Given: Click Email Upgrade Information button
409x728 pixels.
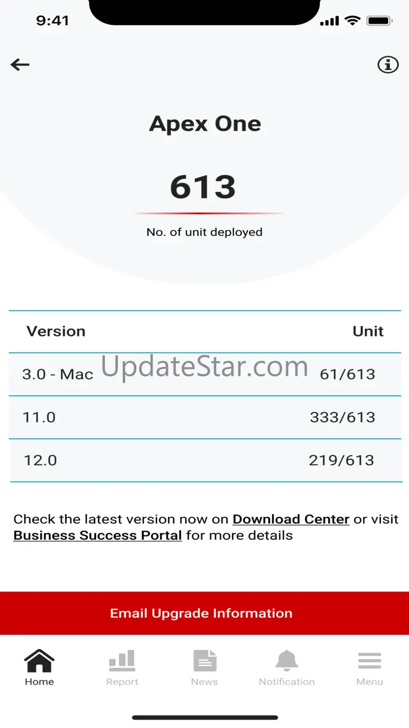Looking at the screenshot, I should (204, 613).
